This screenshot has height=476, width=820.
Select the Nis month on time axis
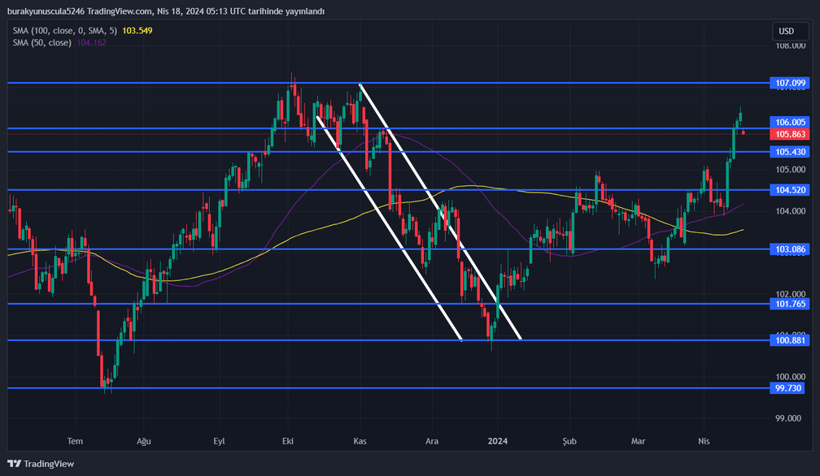(704, 441)
